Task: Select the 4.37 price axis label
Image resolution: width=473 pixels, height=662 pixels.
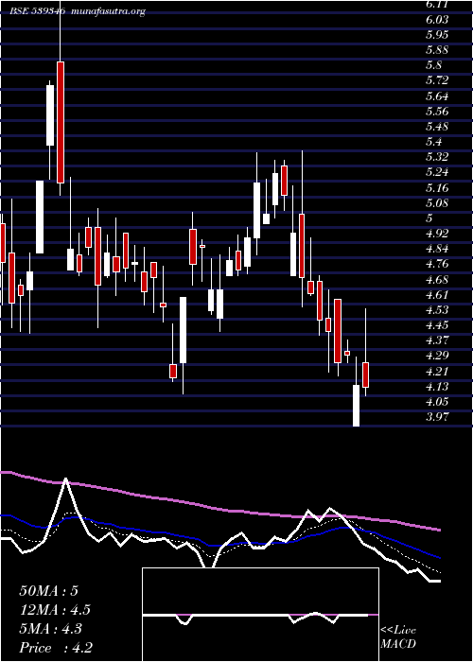Action: 437,340
